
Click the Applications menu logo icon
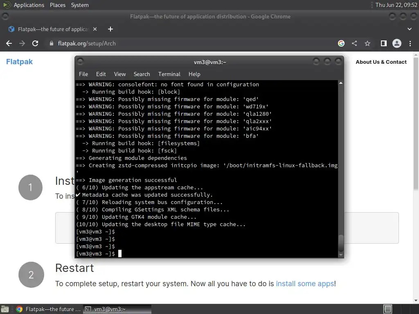tap(7, 5)
